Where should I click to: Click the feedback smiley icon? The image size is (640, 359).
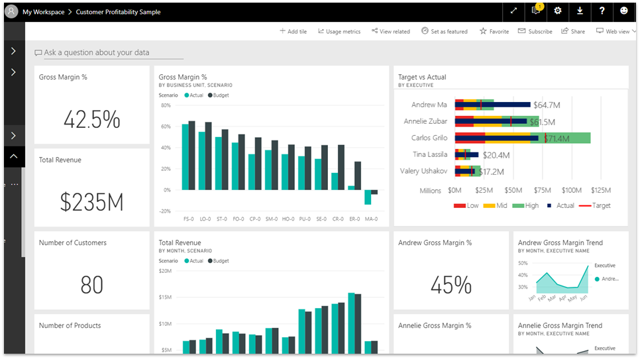click(x=623, y=11)
